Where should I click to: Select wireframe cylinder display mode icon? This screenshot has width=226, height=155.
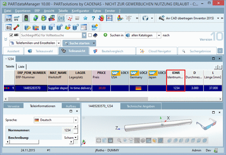pyautogui.click(x=99, y=140)
